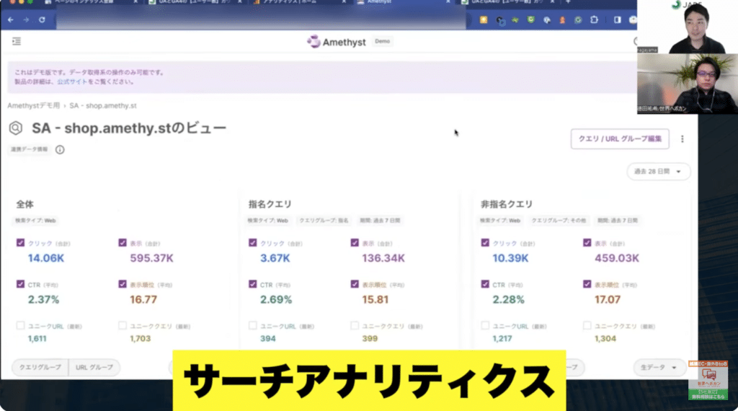Click the browser address bar
This screenshot has width=738, height=411.
[x=261, y=19]
